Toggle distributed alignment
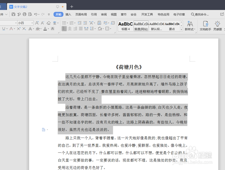Screen dimensions: 225x170 tap(86, 29)
